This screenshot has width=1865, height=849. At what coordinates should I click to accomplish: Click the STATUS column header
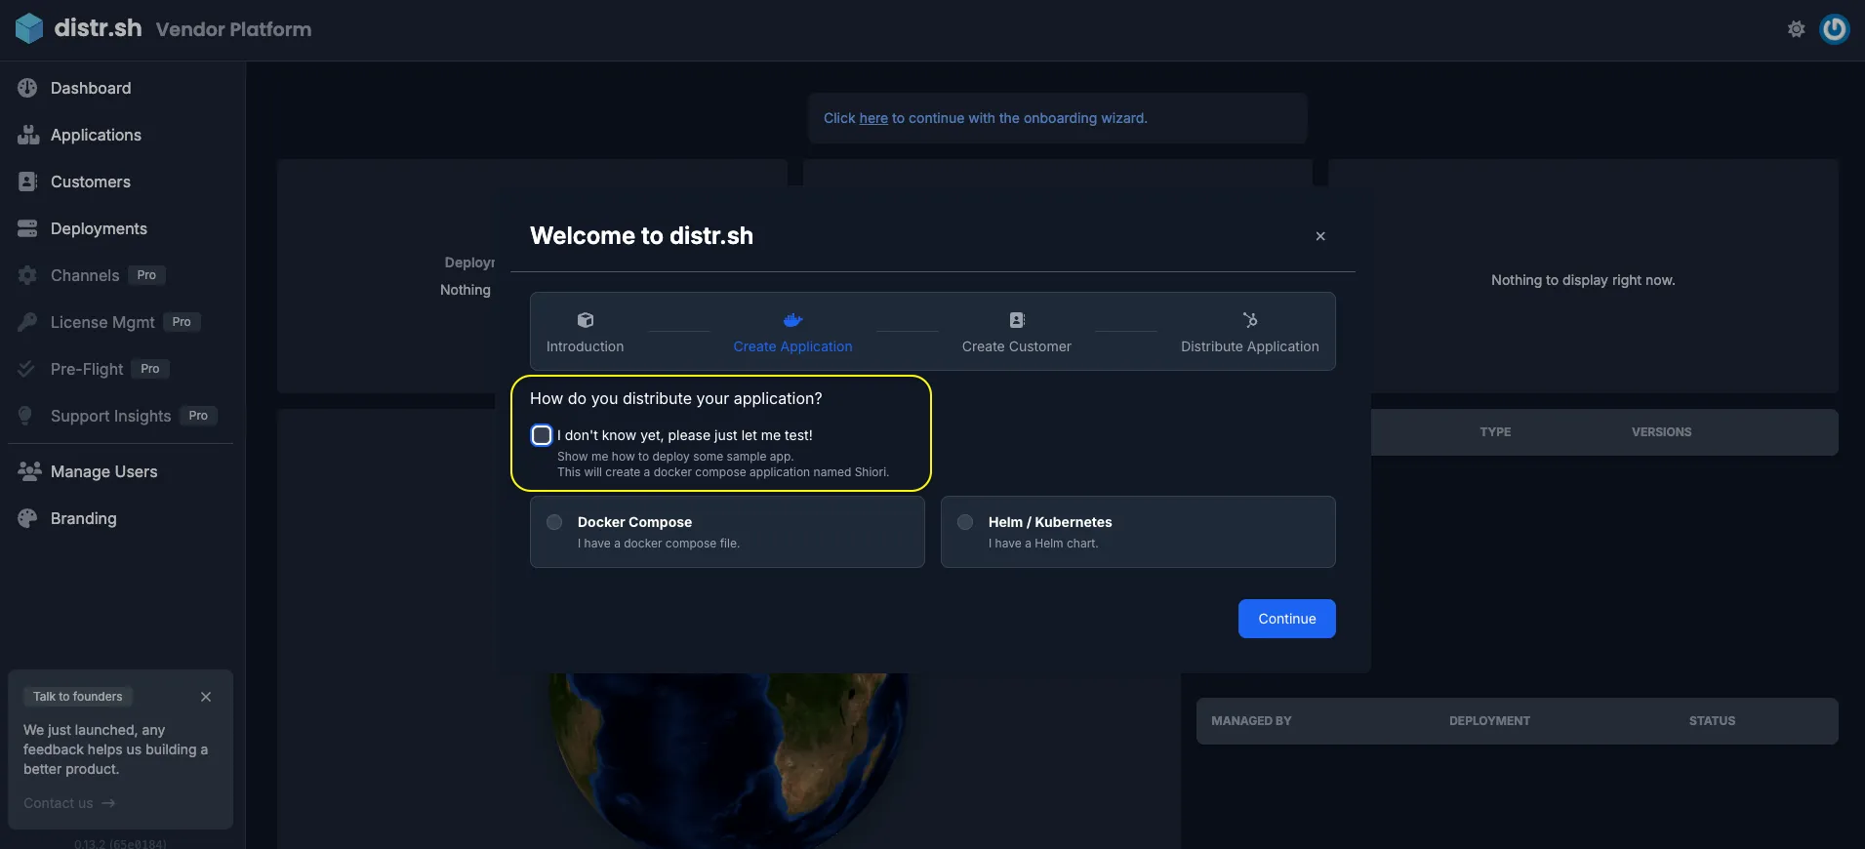point(1712,721)
